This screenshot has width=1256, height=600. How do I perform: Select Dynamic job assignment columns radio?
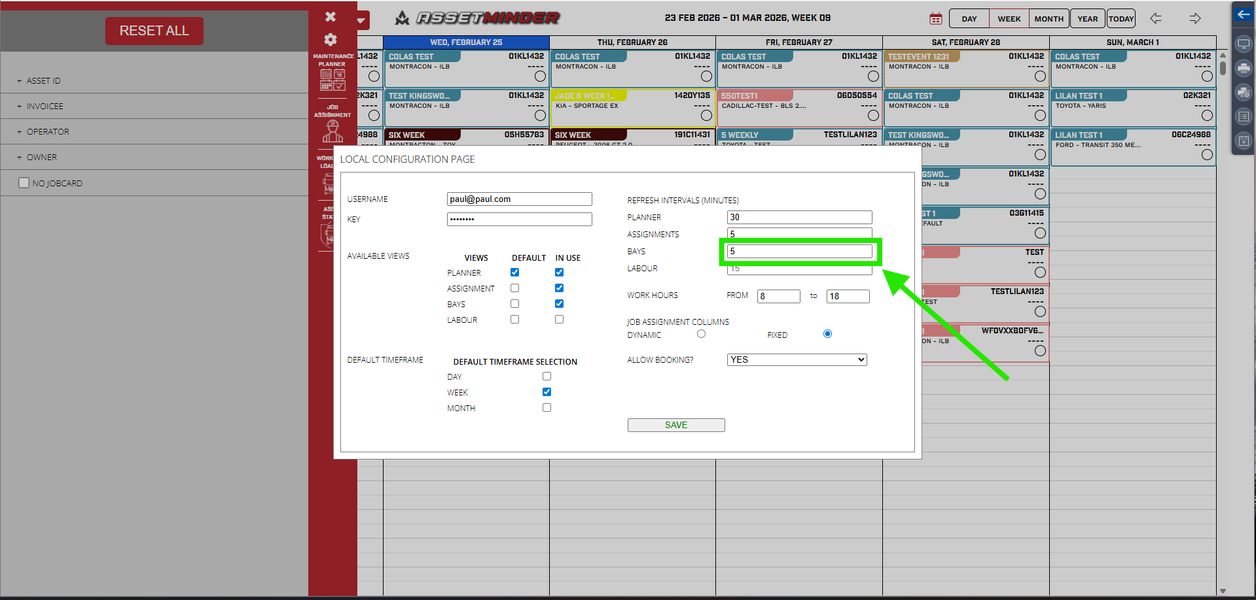click(x=701, y=334)
